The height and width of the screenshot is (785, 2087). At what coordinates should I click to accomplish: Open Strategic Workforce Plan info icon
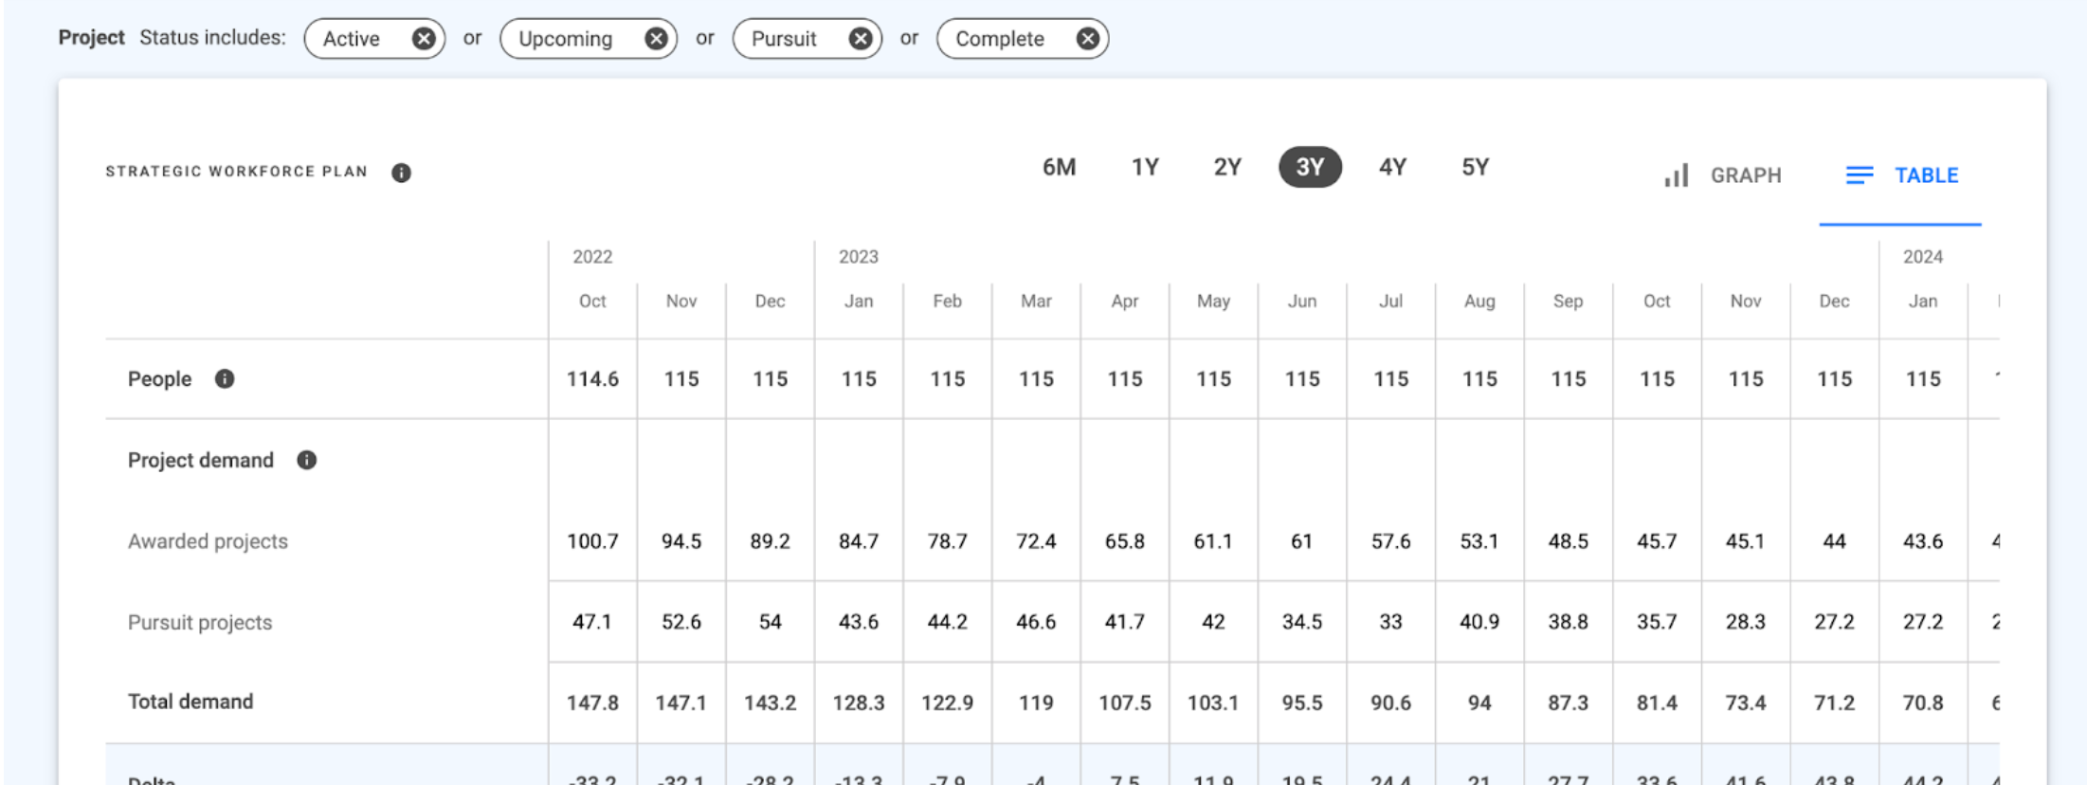pyautogui.click(x=402, y=173)
